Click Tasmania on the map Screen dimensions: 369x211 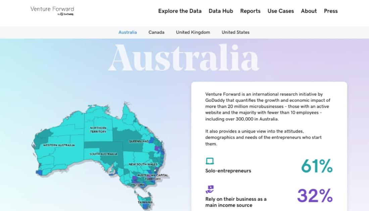[145, 202]
